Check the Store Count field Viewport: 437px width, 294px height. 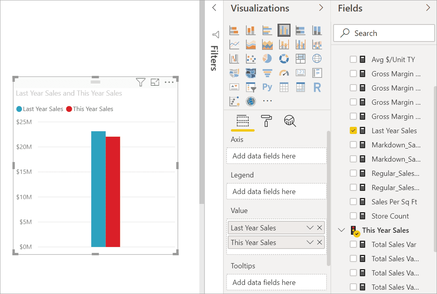coord(354,216)
